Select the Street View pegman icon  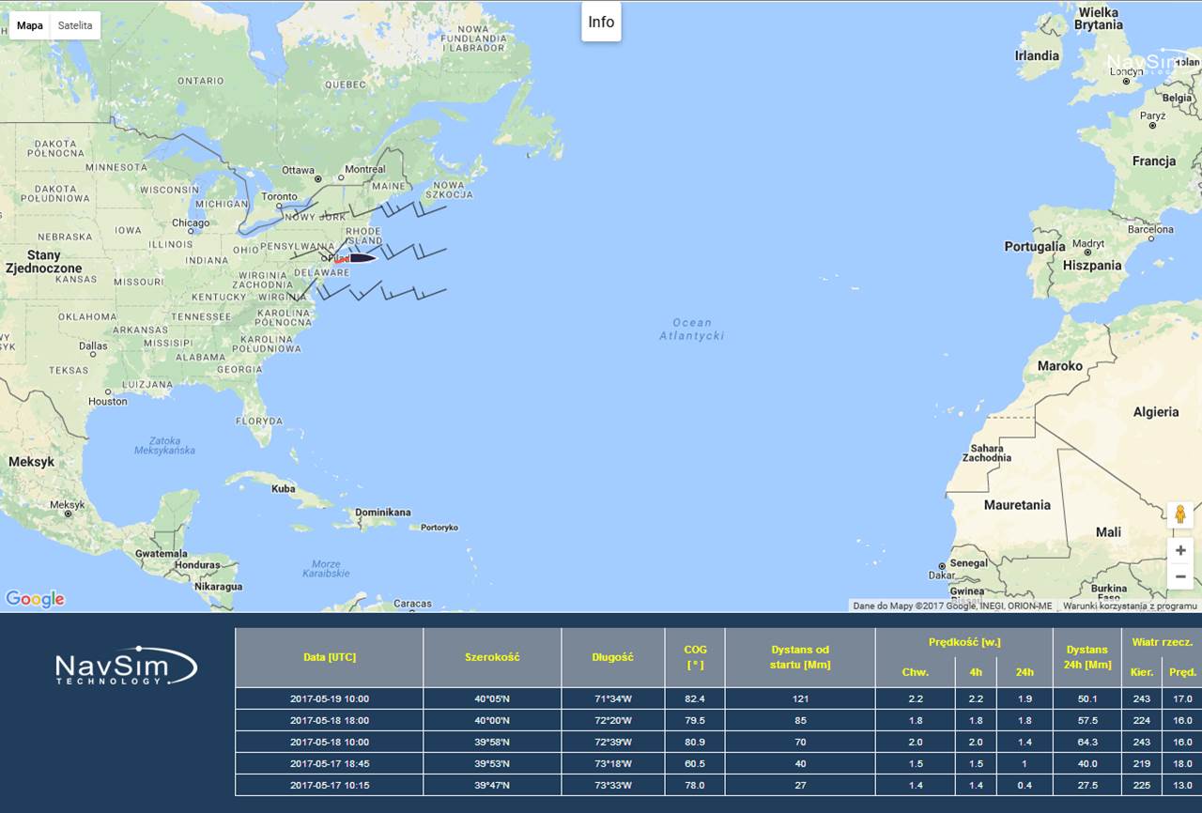coord(1180,514)
